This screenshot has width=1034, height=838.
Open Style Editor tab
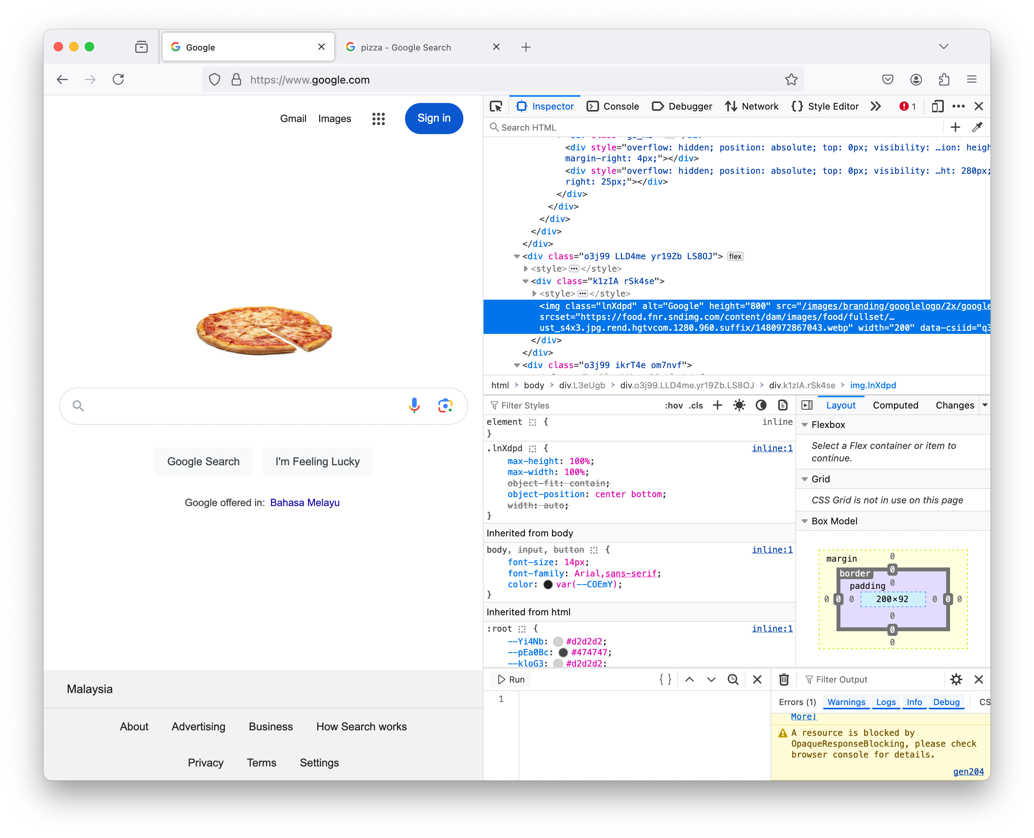click(825, 106)
